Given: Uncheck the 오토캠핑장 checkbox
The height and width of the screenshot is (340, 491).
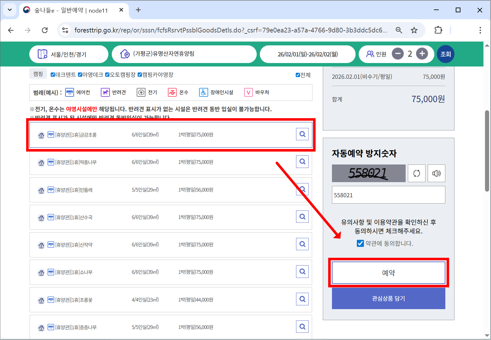Looking at the screenshot, I should [x=107, y=75].
